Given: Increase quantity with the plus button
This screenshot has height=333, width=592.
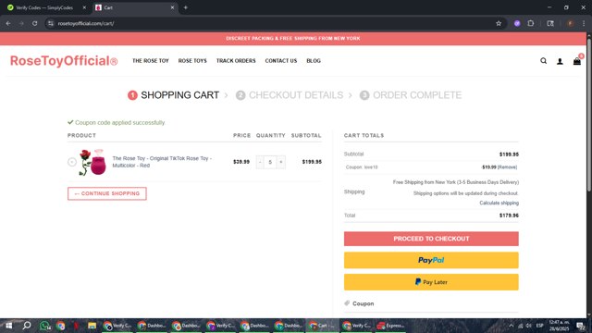Looking at the screenshot, I should pos(281,162).
